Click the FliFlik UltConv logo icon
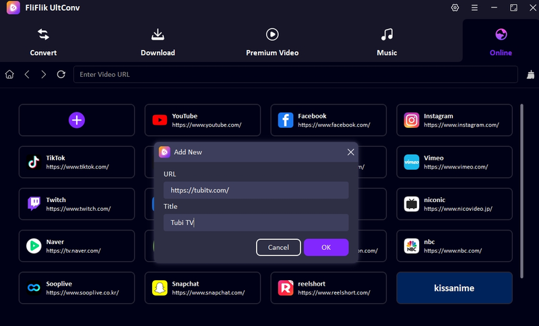Screen dimensions: 539x326 click(13, 7)
